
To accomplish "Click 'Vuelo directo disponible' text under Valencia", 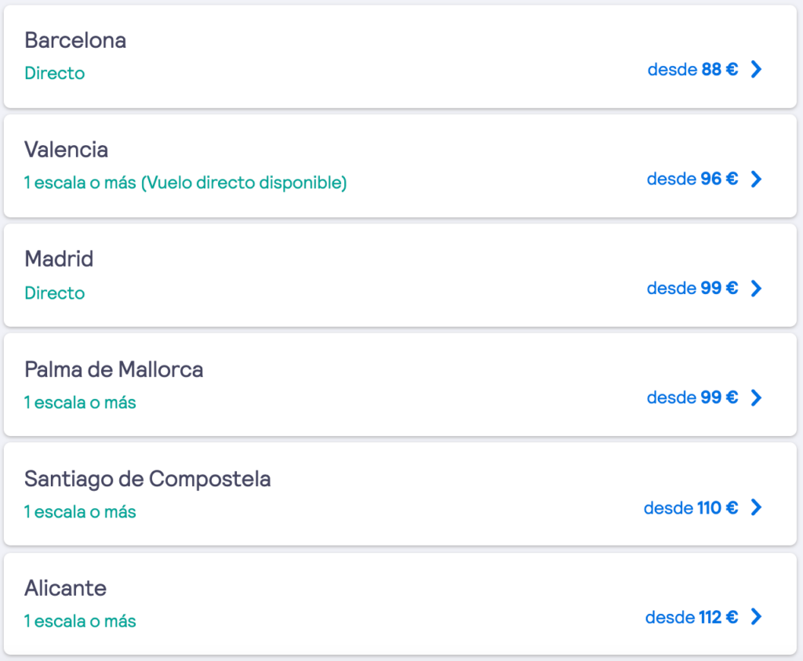I will point(244,183).
